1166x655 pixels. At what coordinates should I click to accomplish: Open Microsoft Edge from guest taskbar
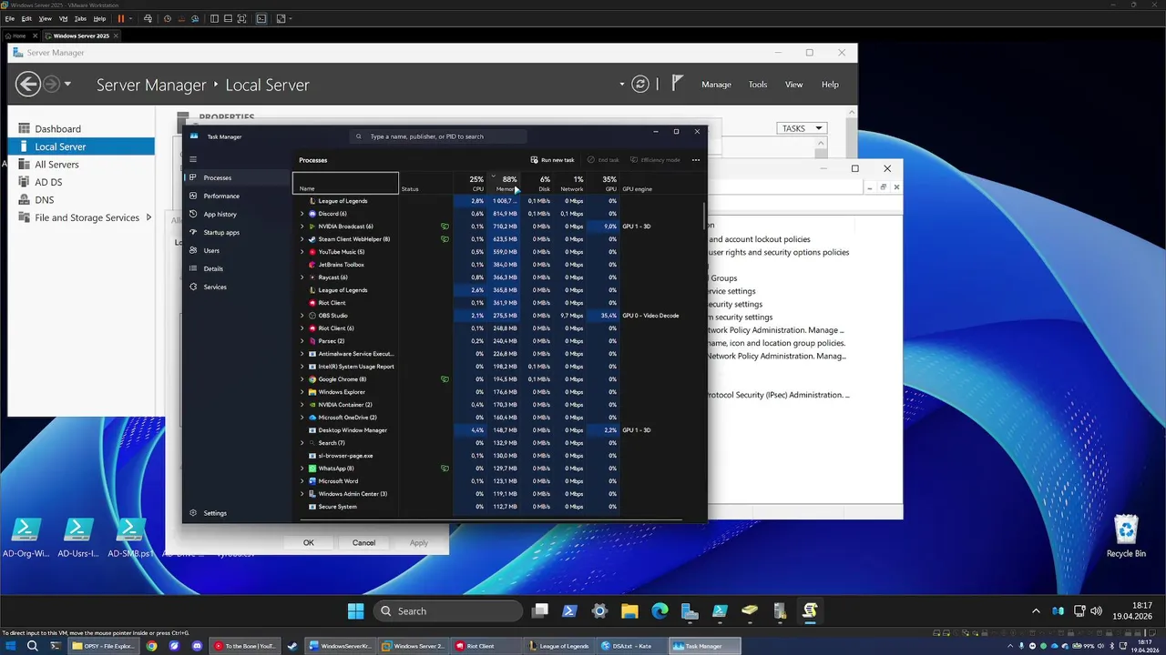tap(660, 611)
